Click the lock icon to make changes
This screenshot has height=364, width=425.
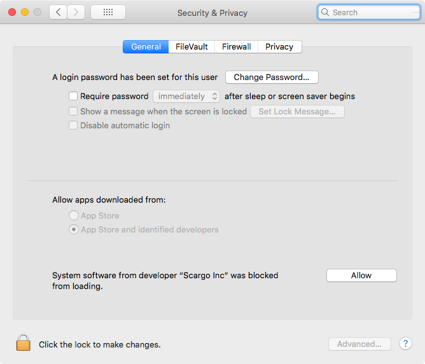click(24, 343)
